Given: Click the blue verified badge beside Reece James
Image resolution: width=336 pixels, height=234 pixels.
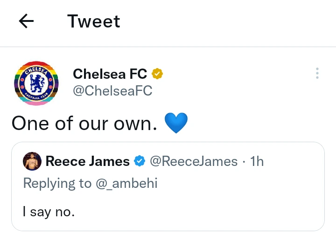Looking at the screenshot, I should (140, 161).
